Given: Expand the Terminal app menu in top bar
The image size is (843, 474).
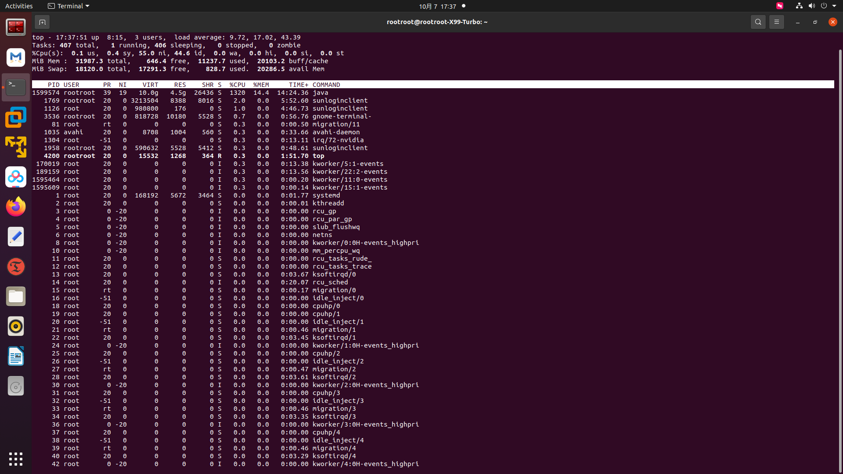Looking at the screenshot, I should click(68, 6).
